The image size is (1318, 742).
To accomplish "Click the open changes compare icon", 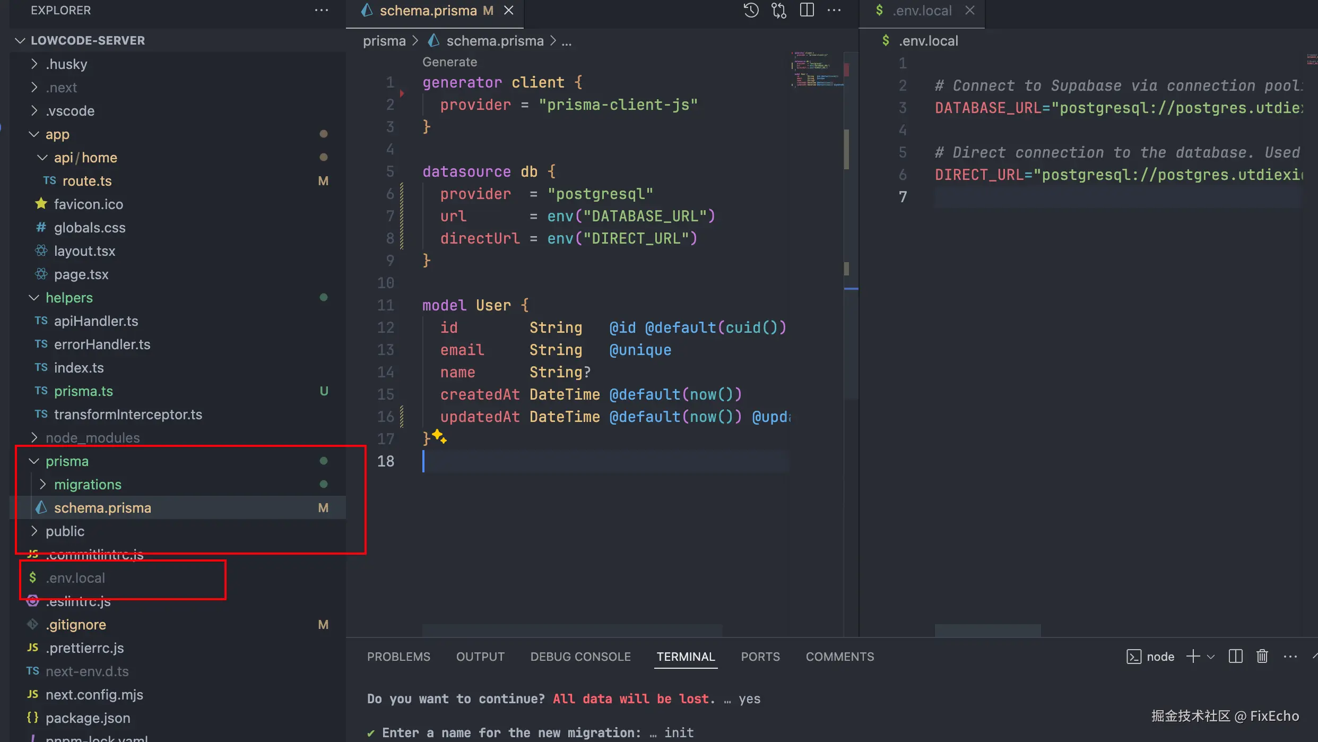I will click(x=779, y=11).
